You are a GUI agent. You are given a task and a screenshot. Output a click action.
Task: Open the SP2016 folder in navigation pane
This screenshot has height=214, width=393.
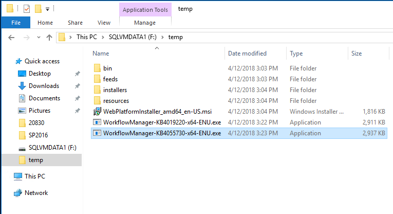pos(38,135)
